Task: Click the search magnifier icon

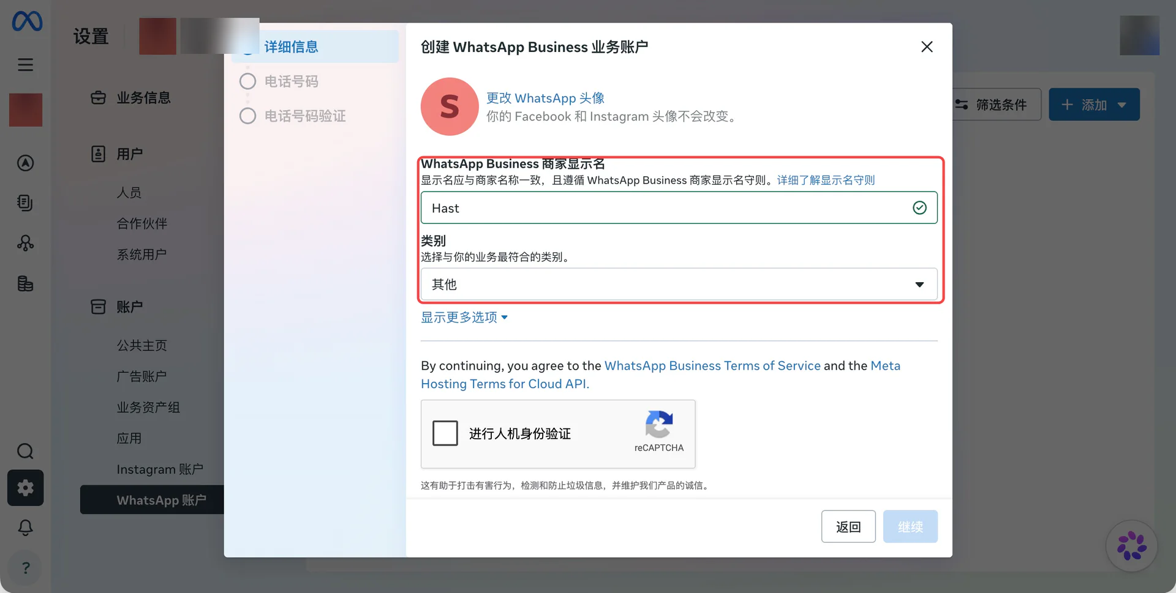Action: click(25, 451)
